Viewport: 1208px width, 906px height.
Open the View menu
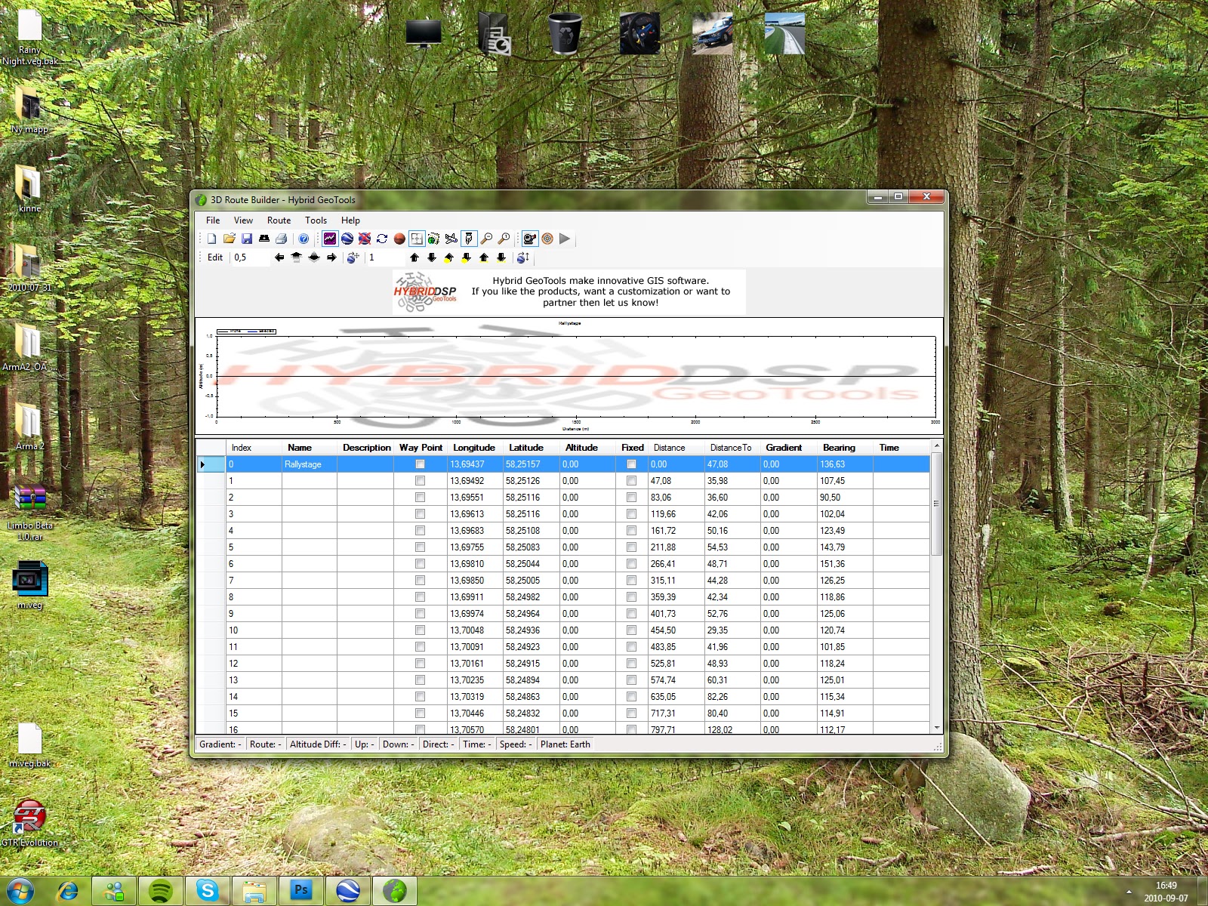point(243,220)
